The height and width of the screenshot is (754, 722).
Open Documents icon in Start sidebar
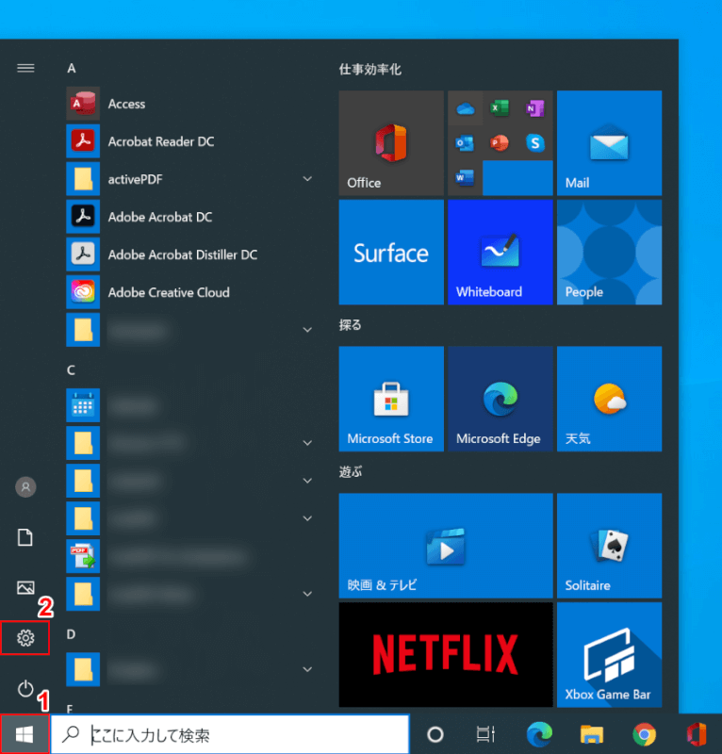point(25,537)
